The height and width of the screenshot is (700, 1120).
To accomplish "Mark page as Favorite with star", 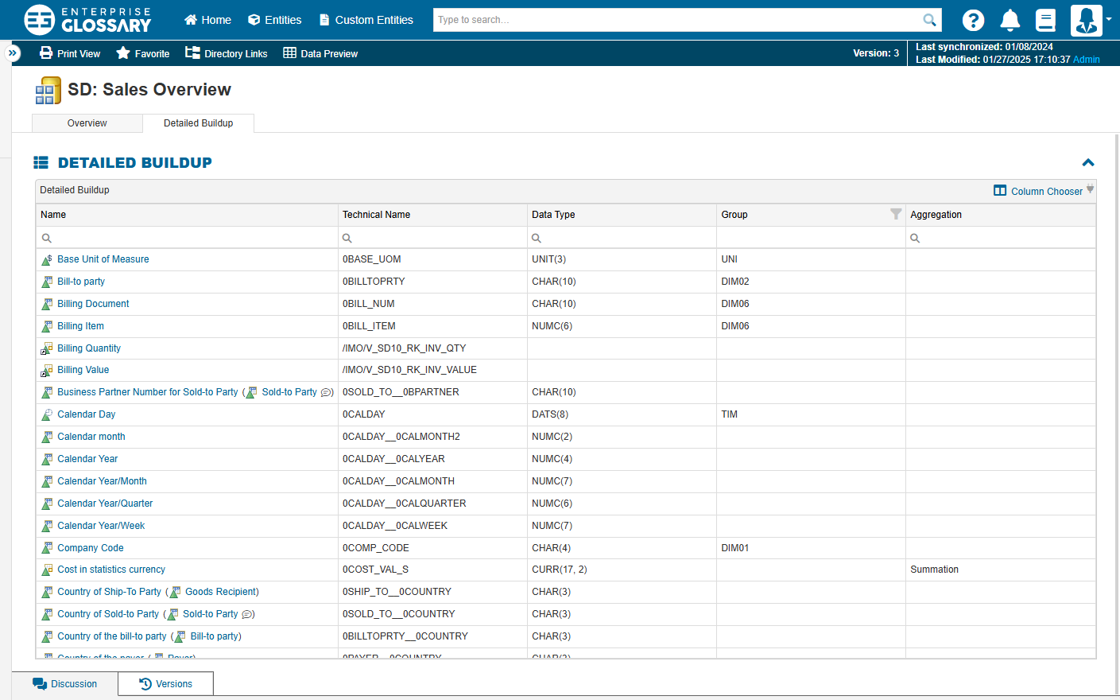I will pyautogui.click(x=143, y=53).
